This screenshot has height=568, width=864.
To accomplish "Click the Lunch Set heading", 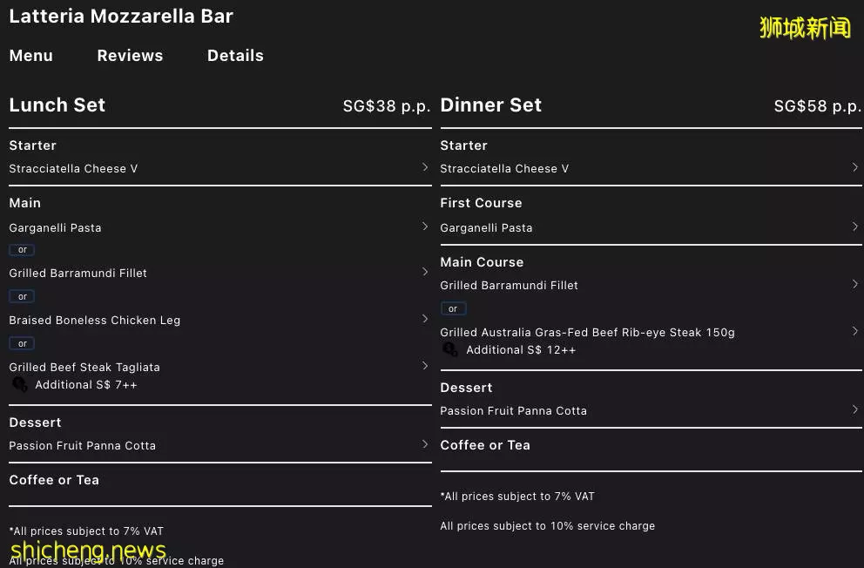I will (x=57, y=105).
